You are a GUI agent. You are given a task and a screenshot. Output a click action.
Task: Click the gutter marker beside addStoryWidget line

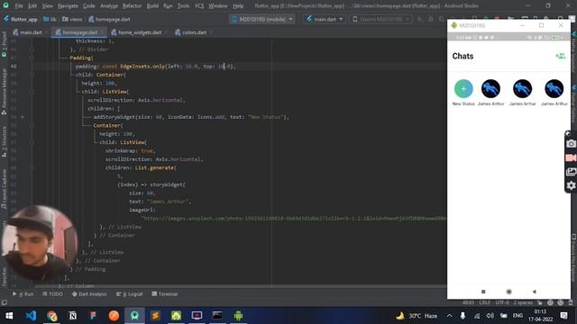coord(23,117)
